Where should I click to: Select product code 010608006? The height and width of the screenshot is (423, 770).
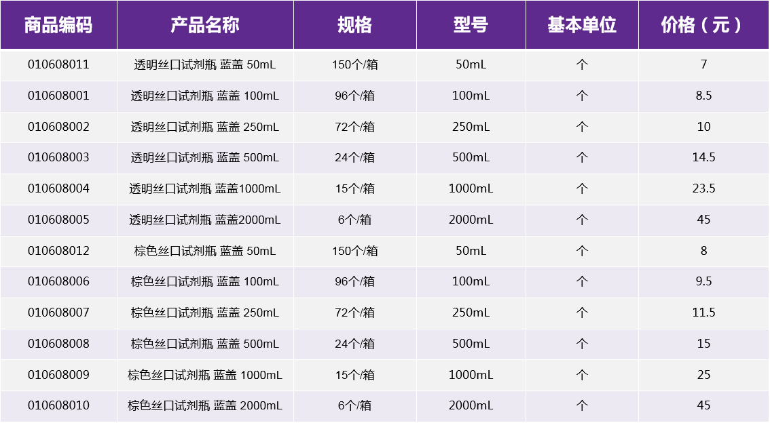58,281
